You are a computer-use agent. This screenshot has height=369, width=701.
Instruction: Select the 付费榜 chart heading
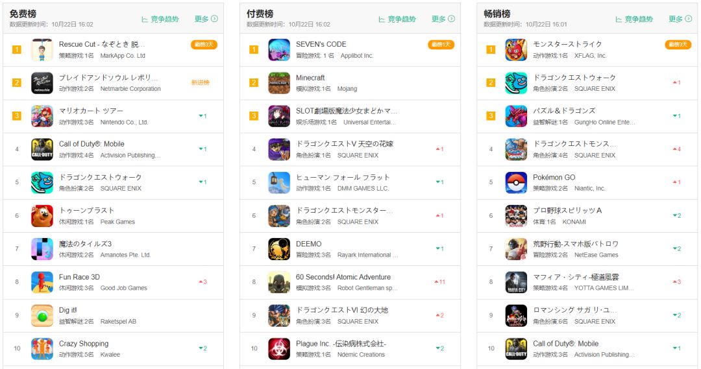coord(260,14)
